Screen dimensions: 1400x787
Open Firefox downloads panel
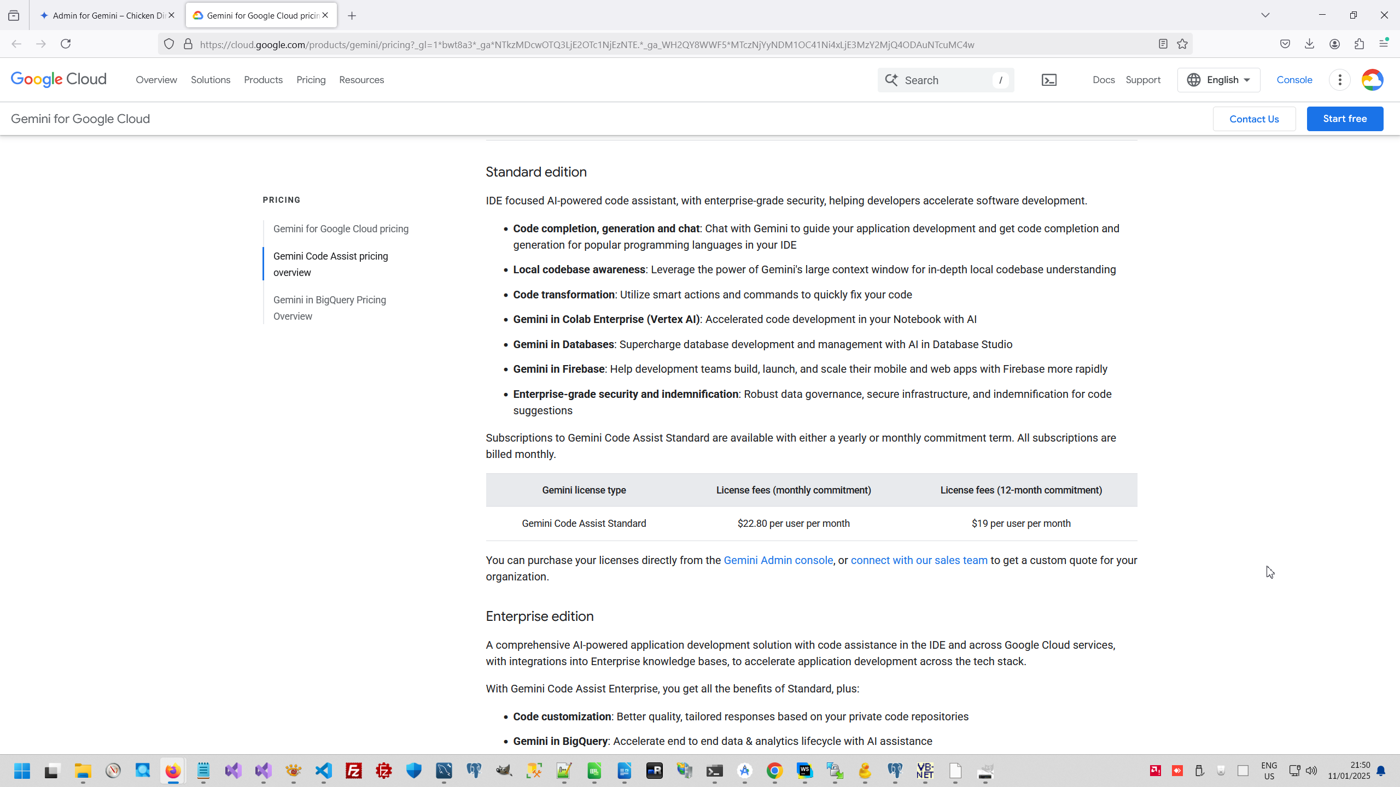click(1309, 44)
